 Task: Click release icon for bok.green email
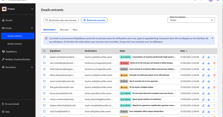pos(203,87)
